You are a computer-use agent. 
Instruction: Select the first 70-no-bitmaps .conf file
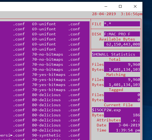pyautogui.click(x=56, y=54)
